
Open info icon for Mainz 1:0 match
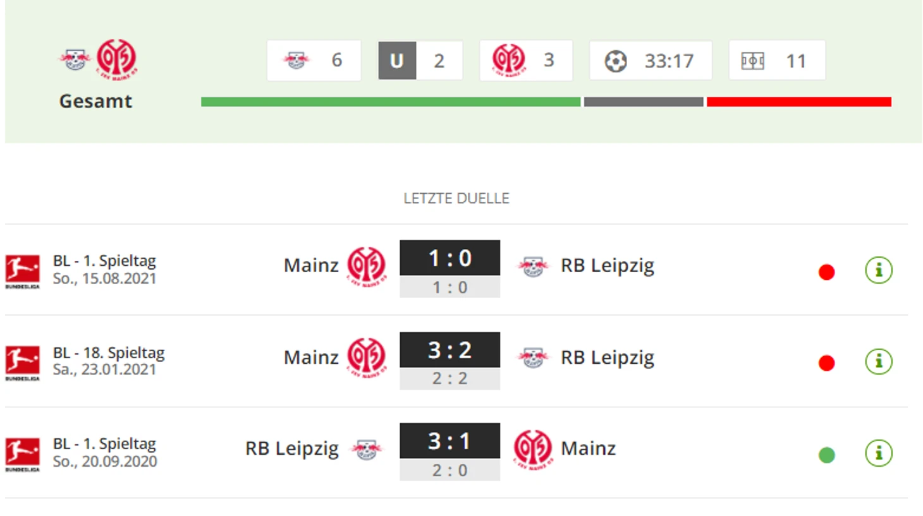[878, 270]
